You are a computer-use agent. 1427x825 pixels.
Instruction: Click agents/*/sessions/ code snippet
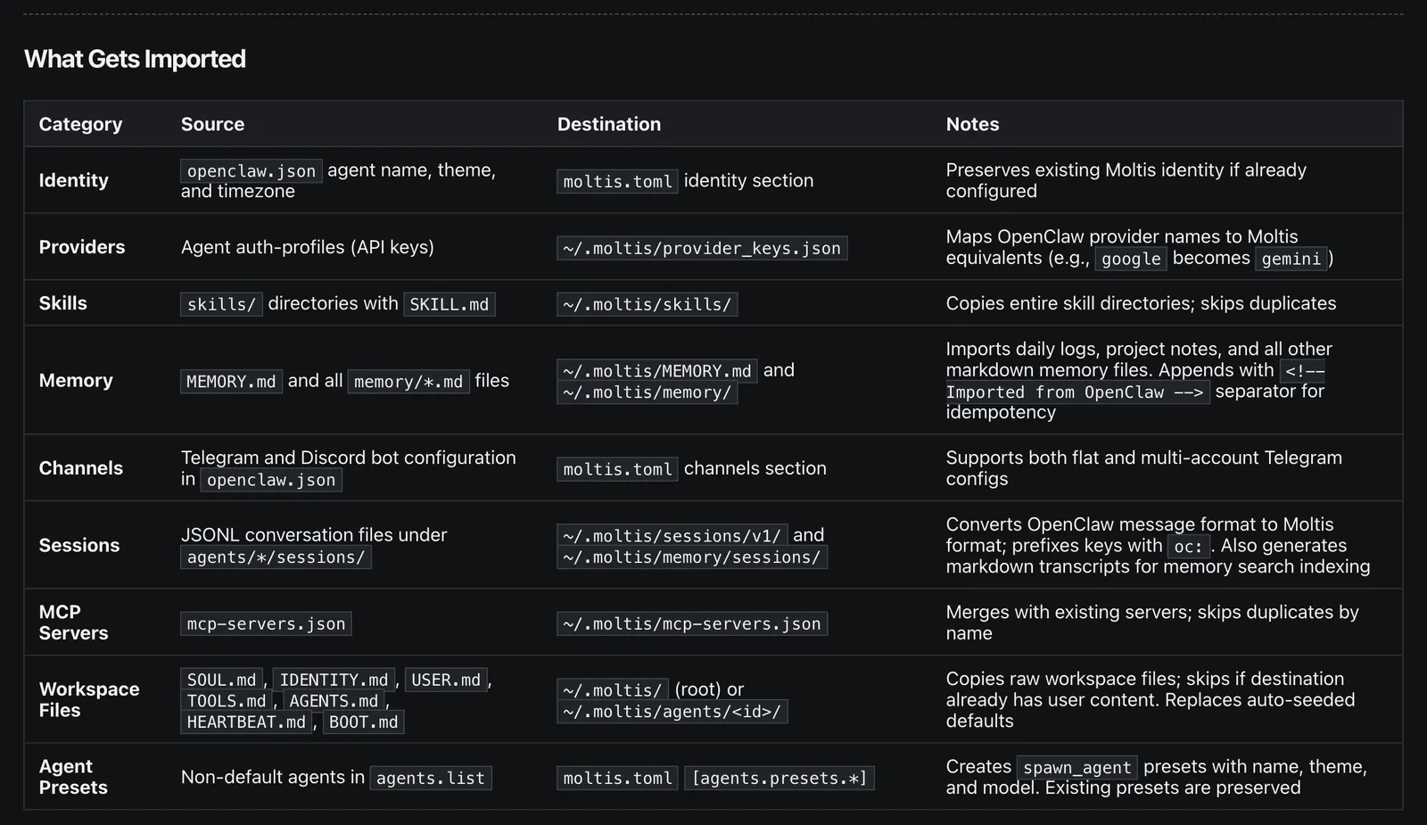[276, 557]
